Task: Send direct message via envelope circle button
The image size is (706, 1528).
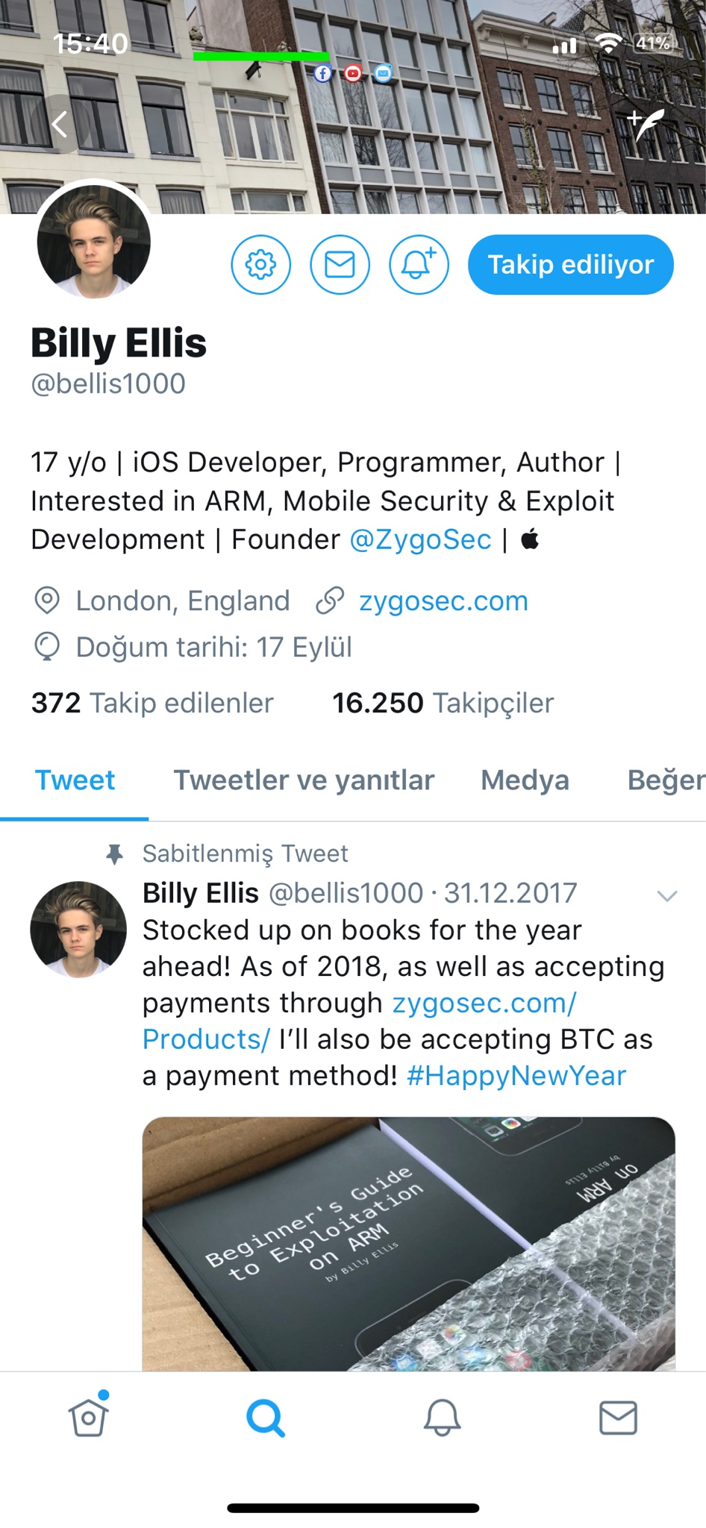Action: (x=340, y=264)
